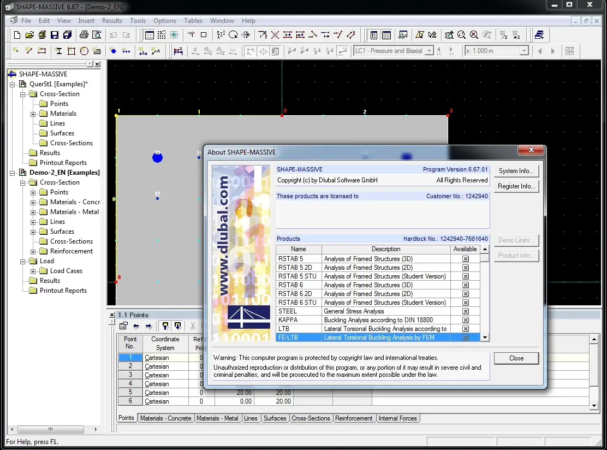607x450 pixels.
Task: Toggle the Available checkbox for RSTAB 5
Action: (466, 259)
